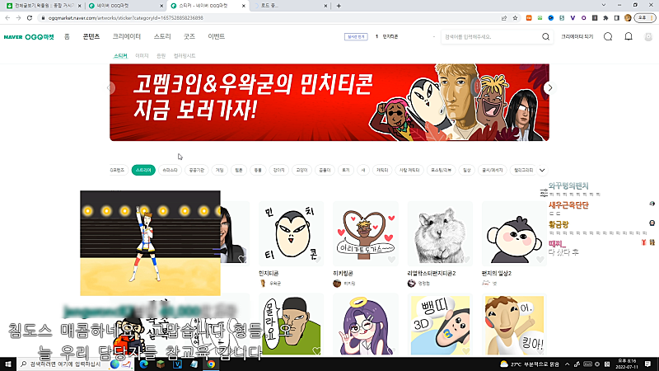659x371 pixels.
Task: Expand the category chips chevron
Action: [x=542, y=171]
